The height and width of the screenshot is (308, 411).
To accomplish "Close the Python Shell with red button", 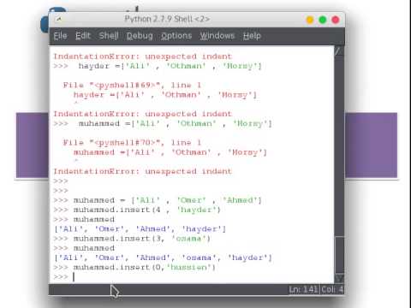I will [336, 20].
